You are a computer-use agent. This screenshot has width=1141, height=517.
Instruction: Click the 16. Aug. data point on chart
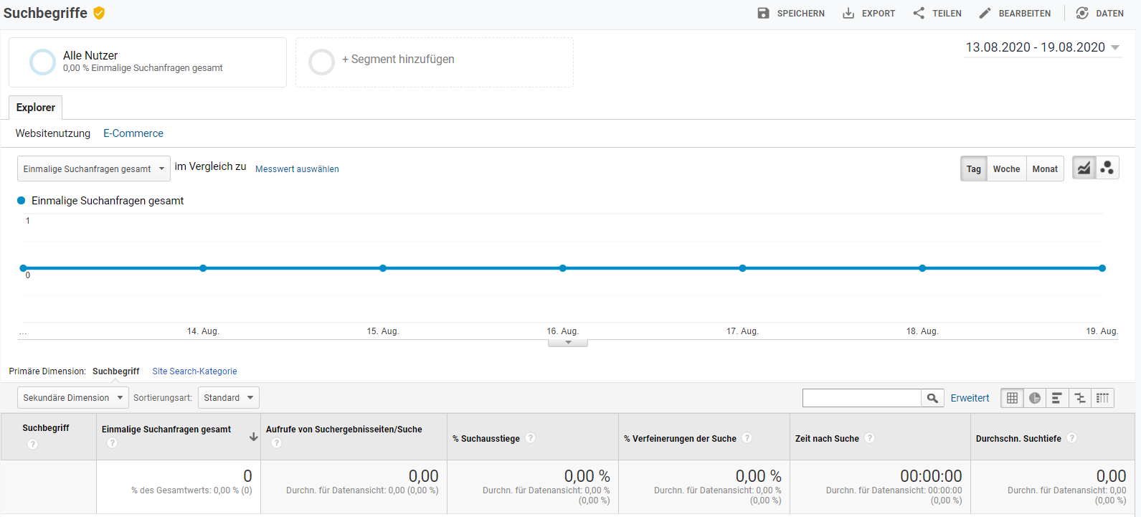pos(563,268)
